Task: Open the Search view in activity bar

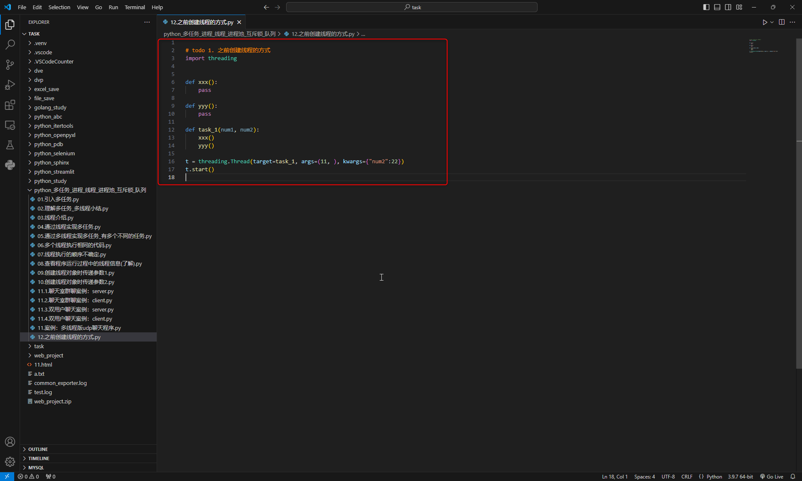Action: click(x=10, y=45)
